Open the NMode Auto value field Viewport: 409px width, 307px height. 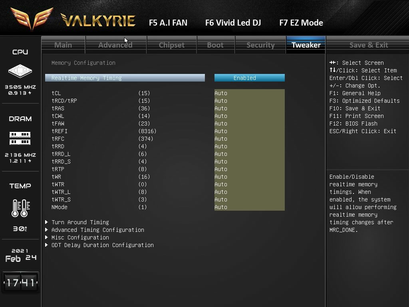point(250,207)
